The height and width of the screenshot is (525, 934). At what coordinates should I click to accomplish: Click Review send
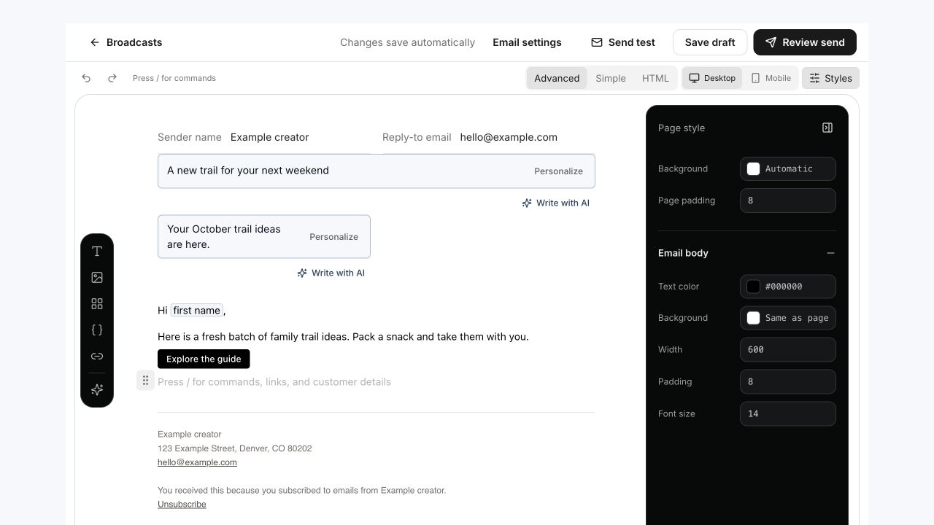805,42
